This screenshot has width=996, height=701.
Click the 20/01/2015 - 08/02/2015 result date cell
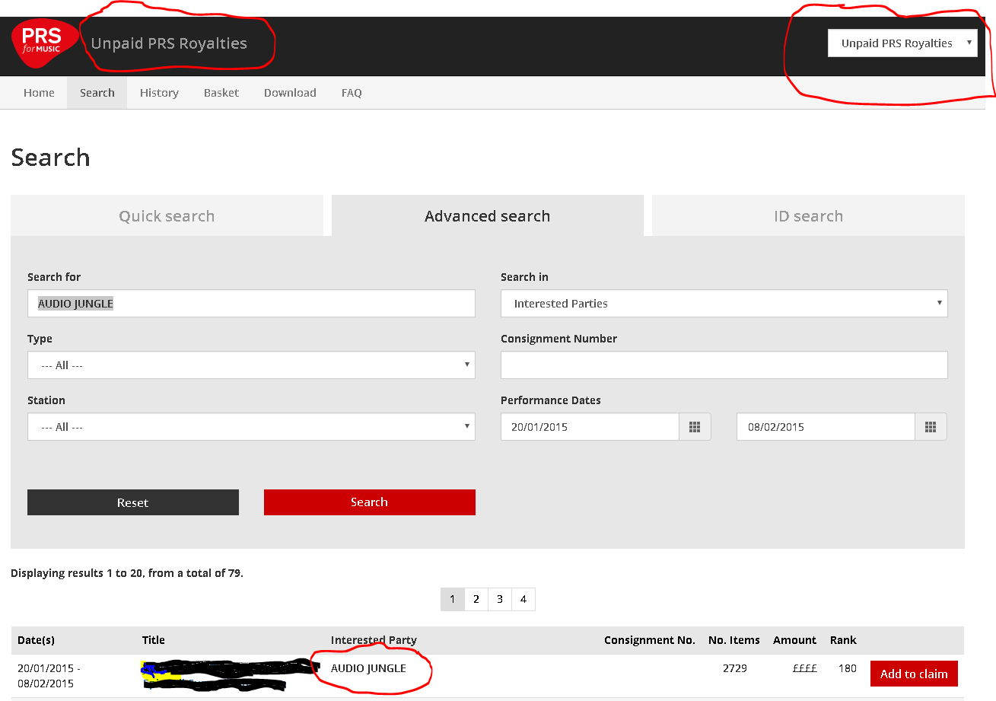(49, 676)
